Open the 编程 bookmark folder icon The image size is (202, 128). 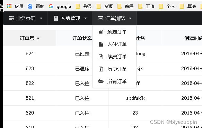pos(120,6)
